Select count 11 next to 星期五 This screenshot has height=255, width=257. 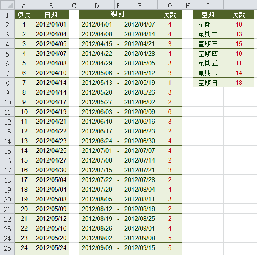[239, 63]
